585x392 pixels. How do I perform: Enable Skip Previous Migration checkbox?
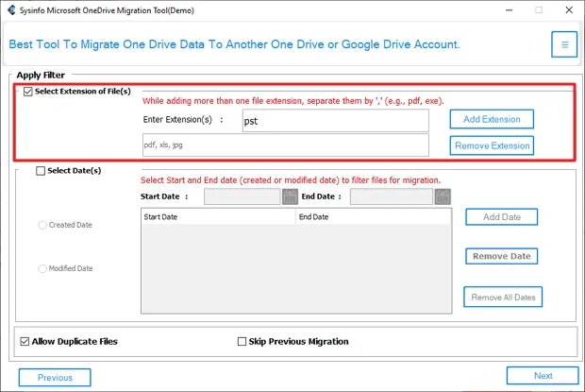[x=242, y=341]
